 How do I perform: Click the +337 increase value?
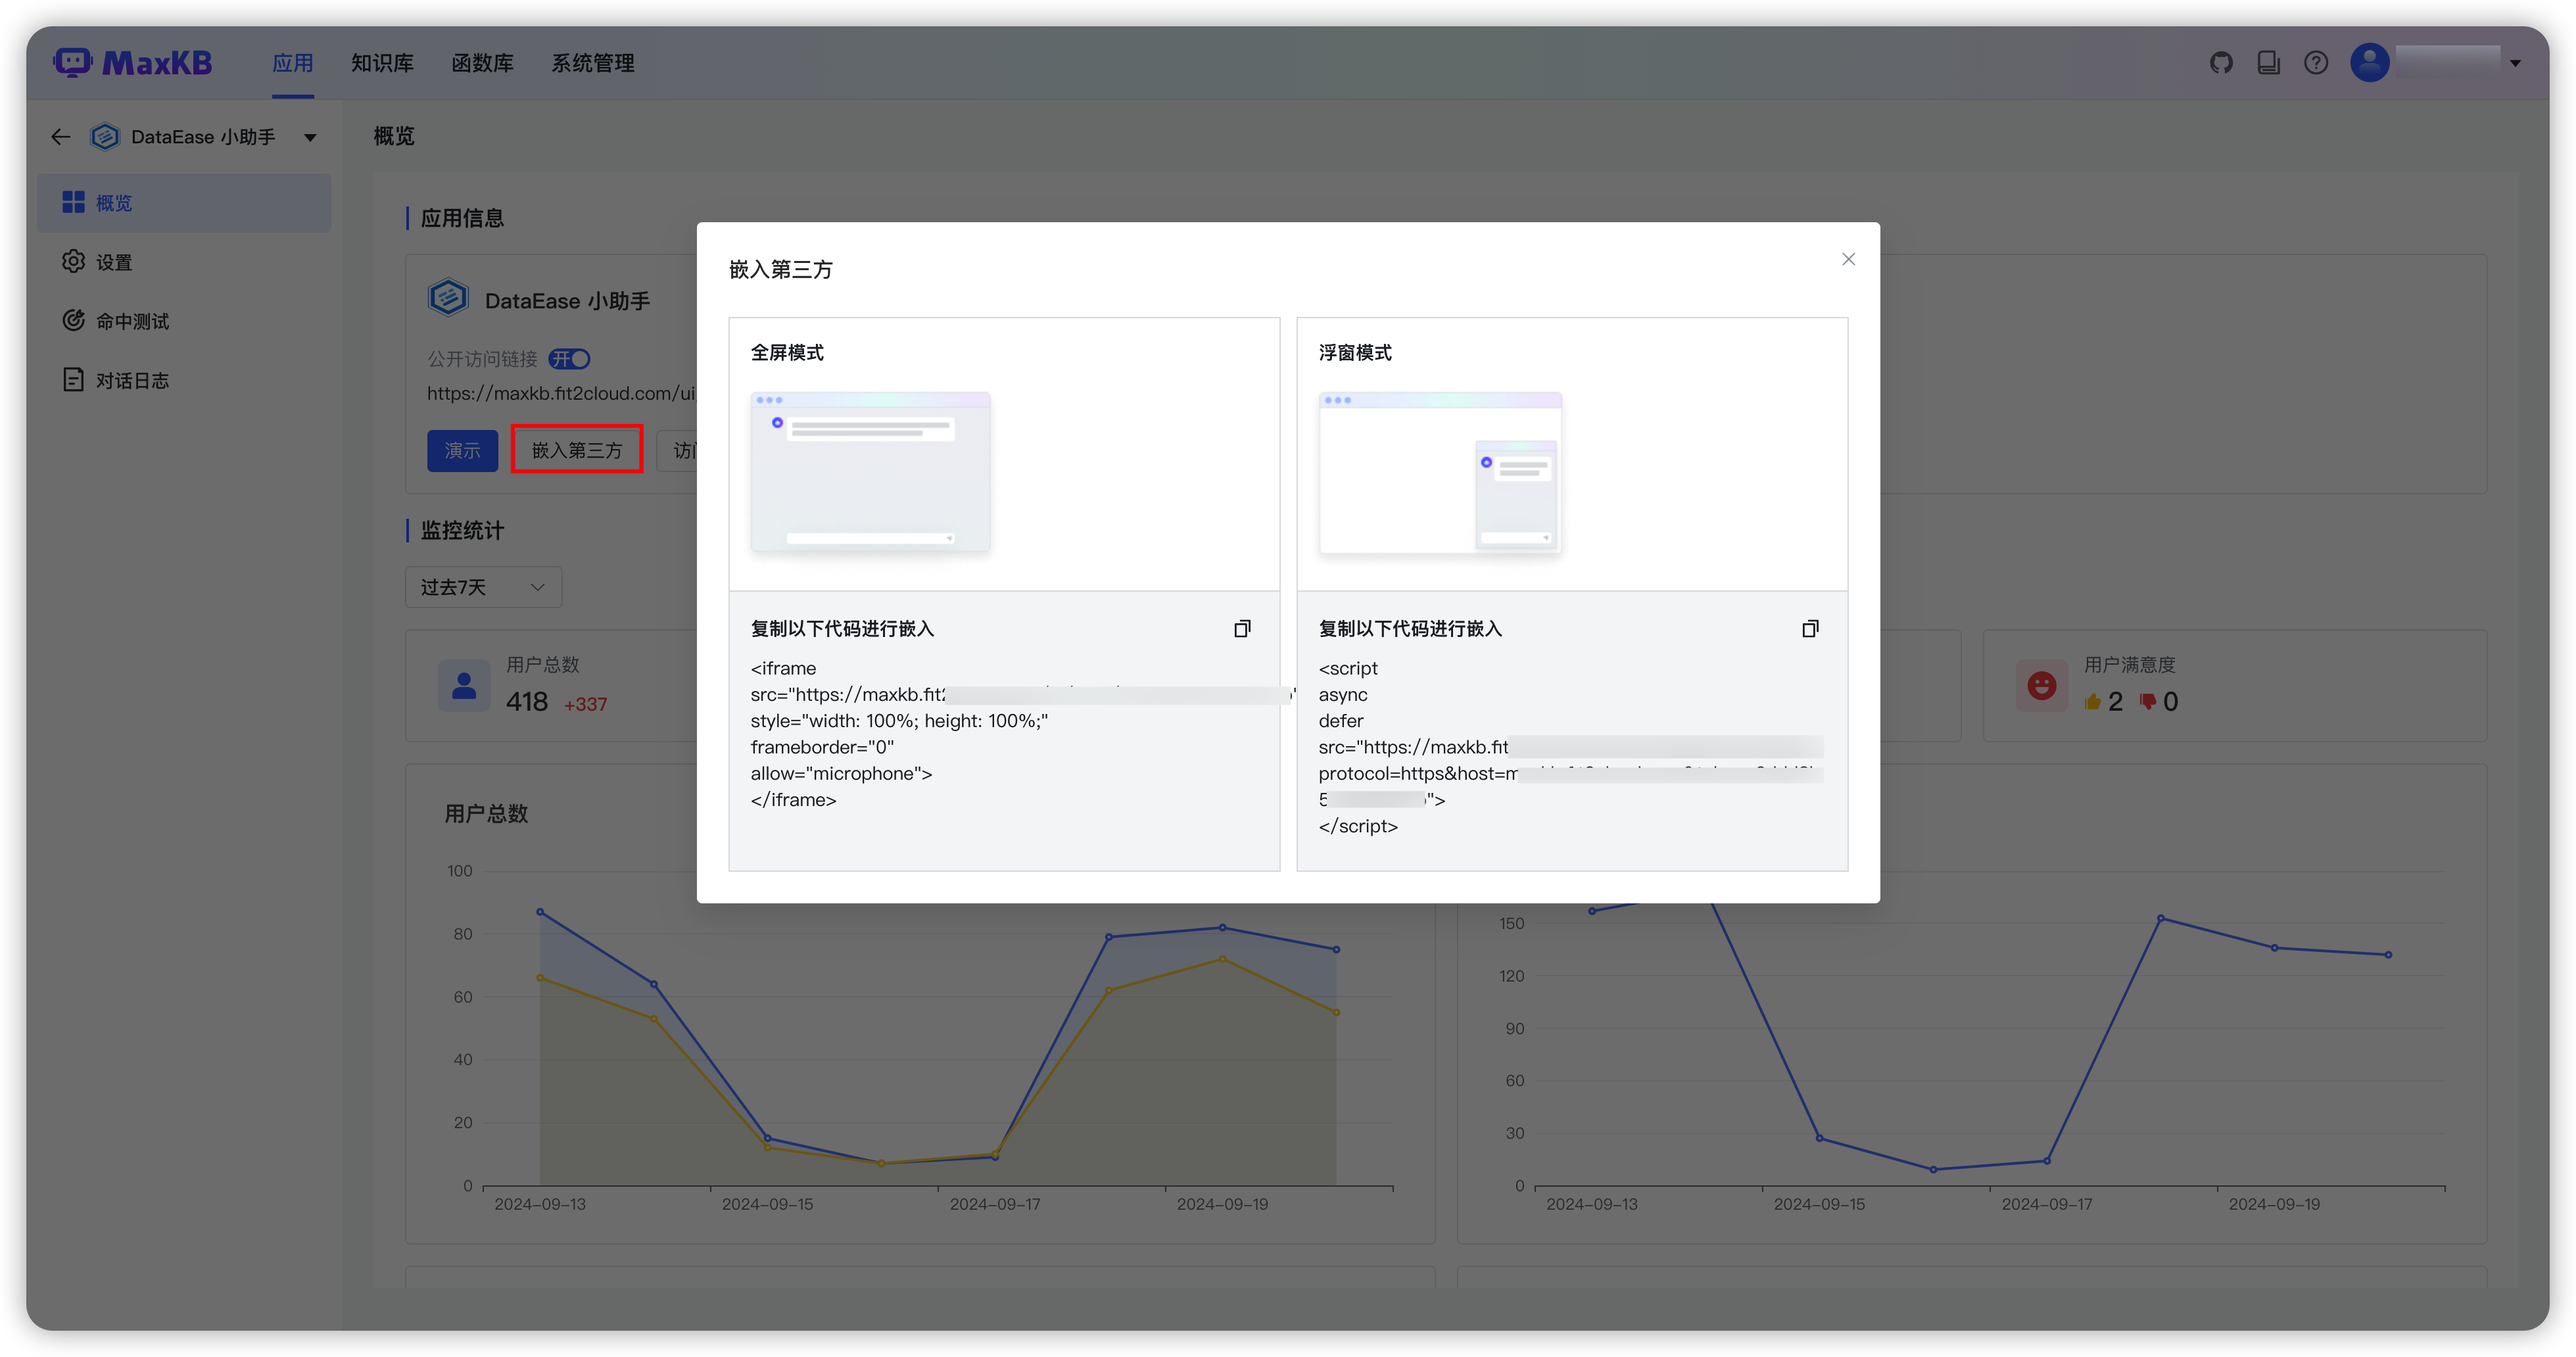point(585,705)
